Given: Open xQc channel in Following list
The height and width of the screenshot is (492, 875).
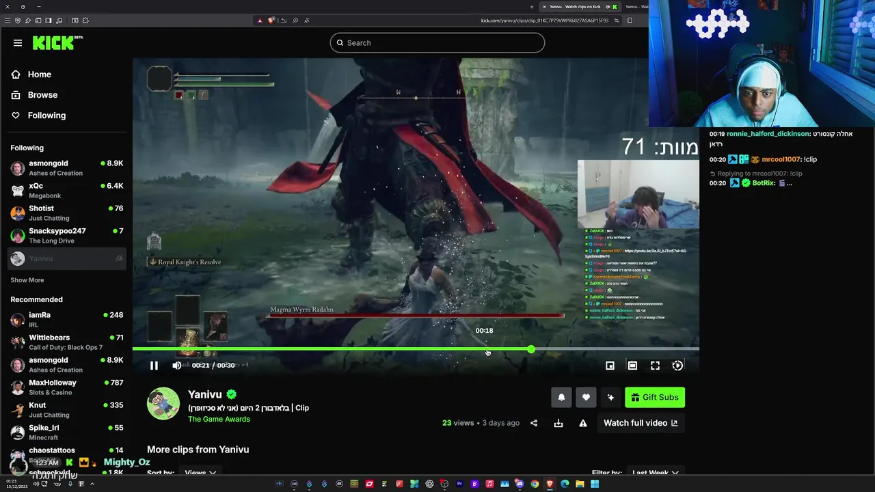Looking at the screenshot, I should [x=66, y=191].
